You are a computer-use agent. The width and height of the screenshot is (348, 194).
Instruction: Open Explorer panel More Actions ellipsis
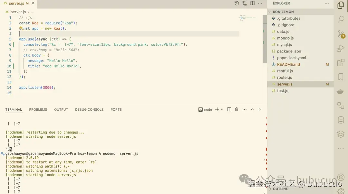[327, 3]
